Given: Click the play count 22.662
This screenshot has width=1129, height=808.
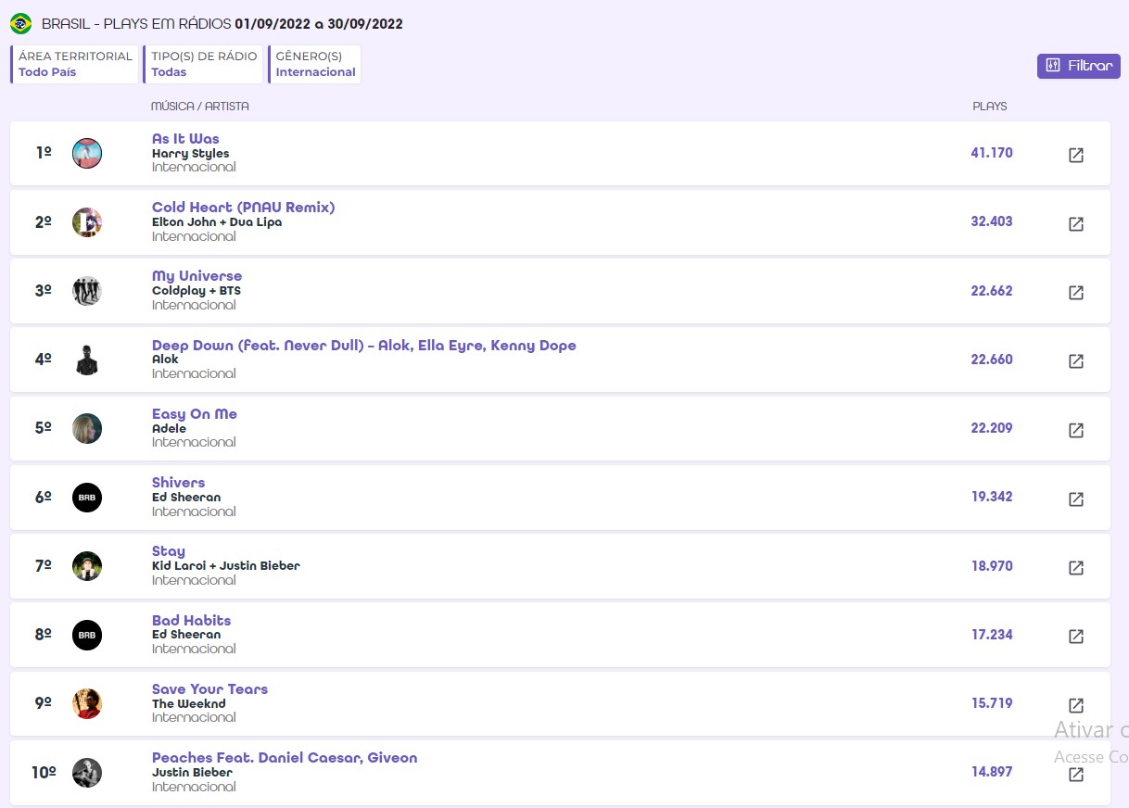Looking at the screenshot, I should pyautogui.click(x=992, y=291).
